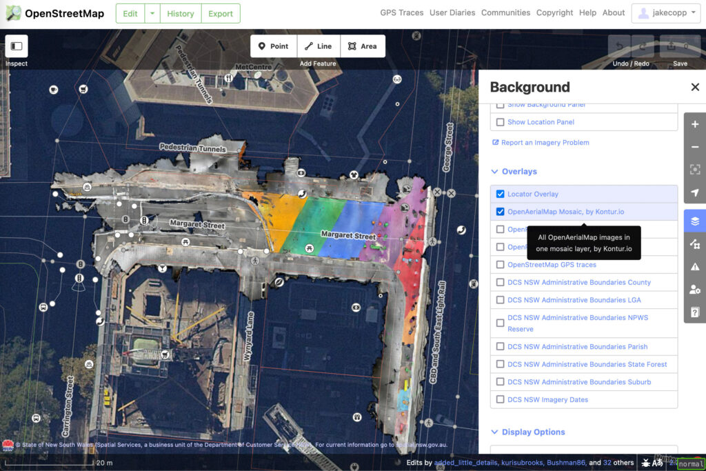Click the zoom-to-selection icon
Screen dimensions: 706x471
pos(695,170)
